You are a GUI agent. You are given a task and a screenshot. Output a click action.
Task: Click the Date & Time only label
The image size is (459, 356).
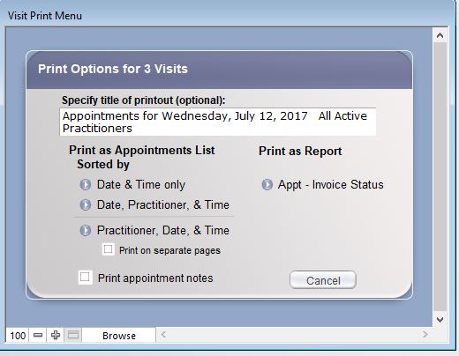point(141,185)
